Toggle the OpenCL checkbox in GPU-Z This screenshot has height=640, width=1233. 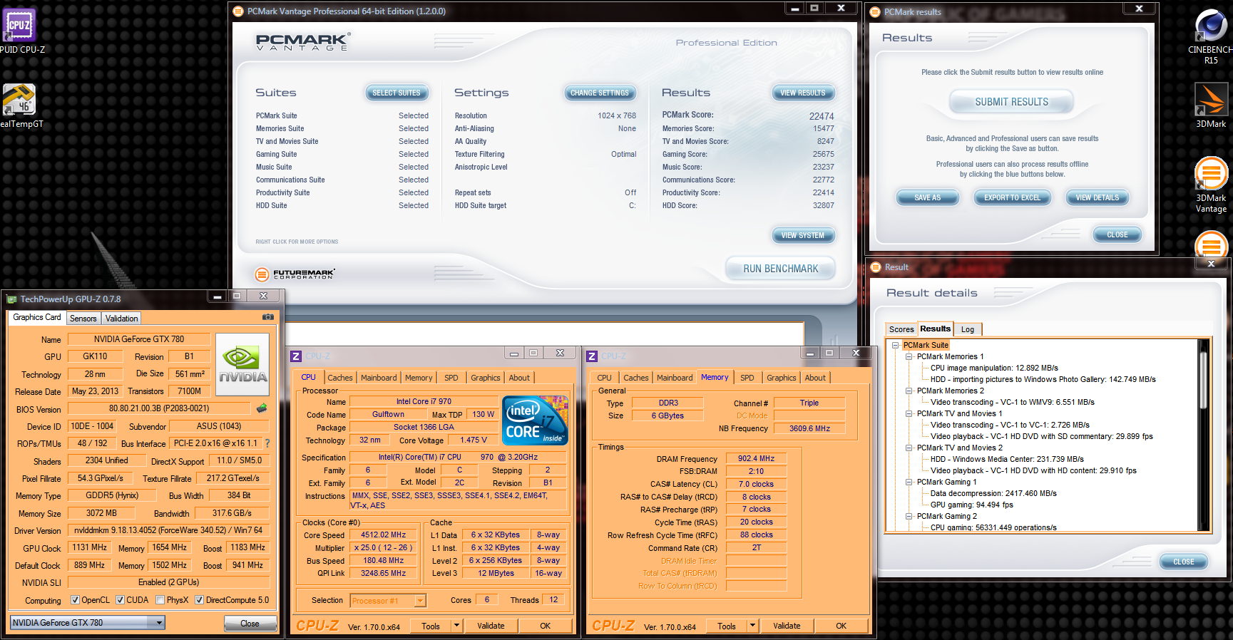pos(75,600)
